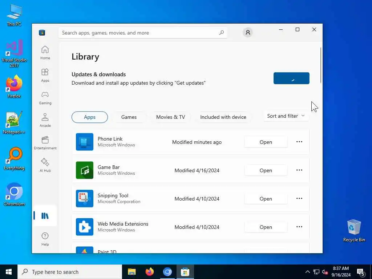Click the Web Media Extensions app icon
The image size is (372, 279).
pos(84,227)
